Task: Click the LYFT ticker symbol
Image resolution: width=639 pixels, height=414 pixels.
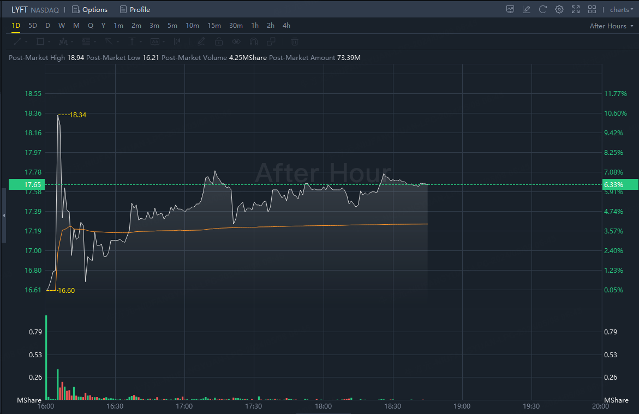Action: pos(20,9)
